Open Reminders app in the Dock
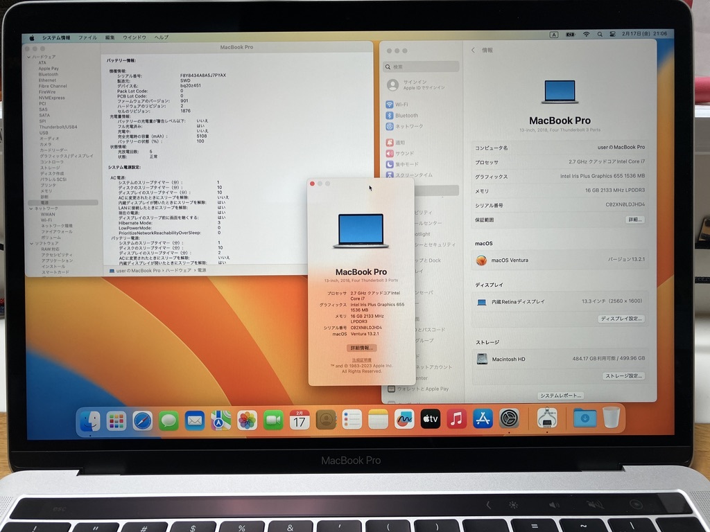710x532 pixels. click(x=352, y=420)
